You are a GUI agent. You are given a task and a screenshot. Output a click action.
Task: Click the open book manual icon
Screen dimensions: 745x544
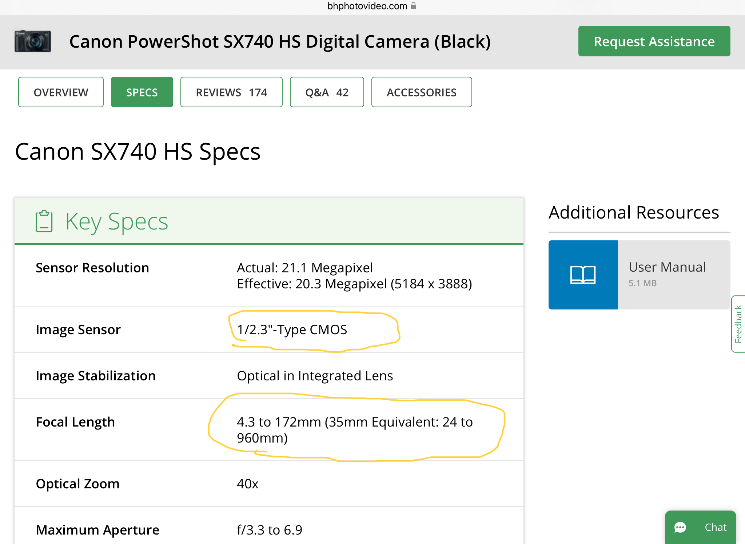583,275
